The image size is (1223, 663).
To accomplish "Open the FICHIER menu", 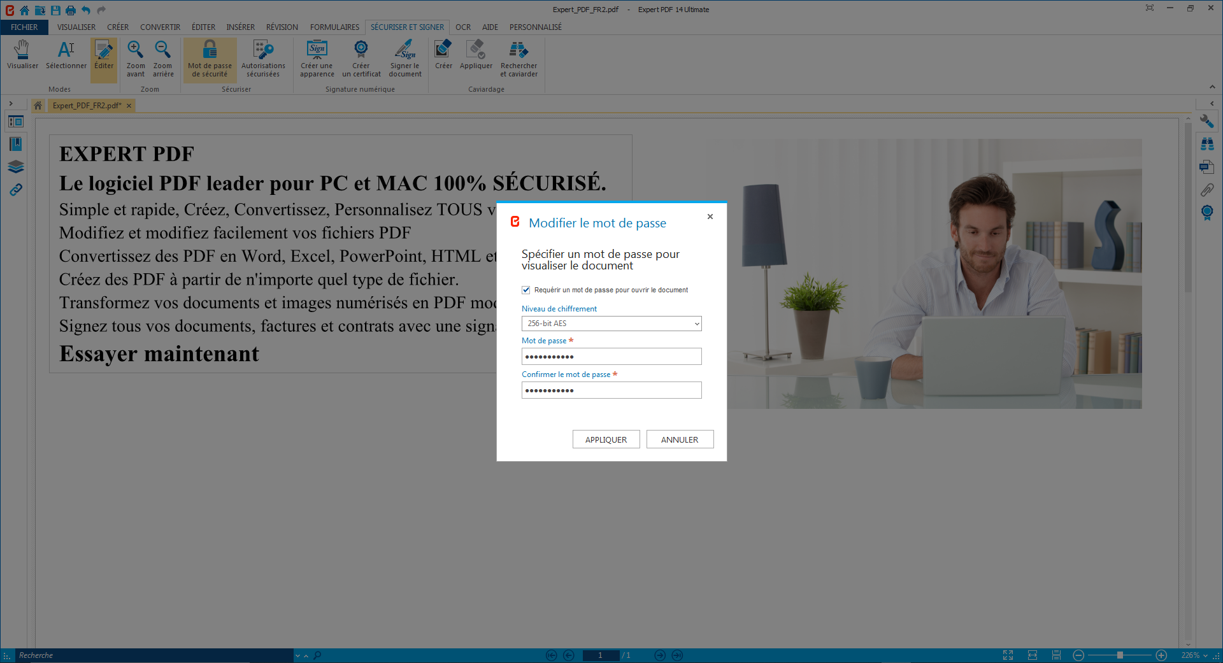I will [x=24, y=27].
